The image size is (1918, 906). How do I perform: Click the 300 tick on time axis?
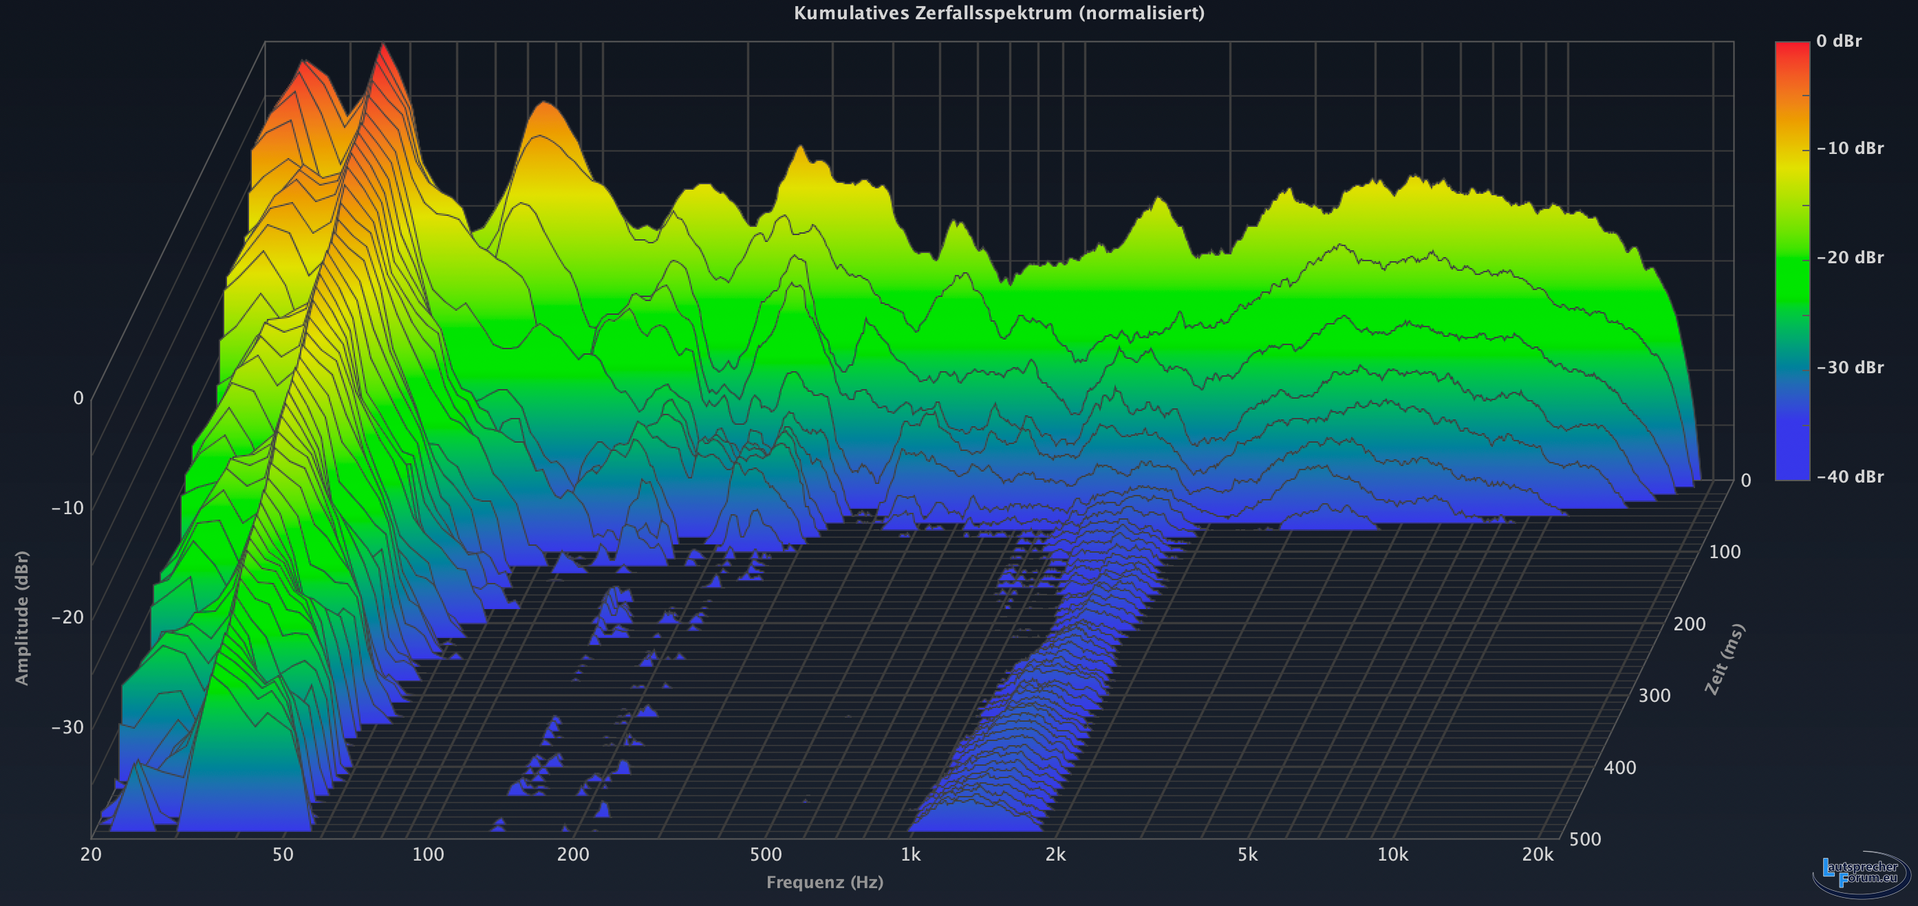pos(1654,696)
